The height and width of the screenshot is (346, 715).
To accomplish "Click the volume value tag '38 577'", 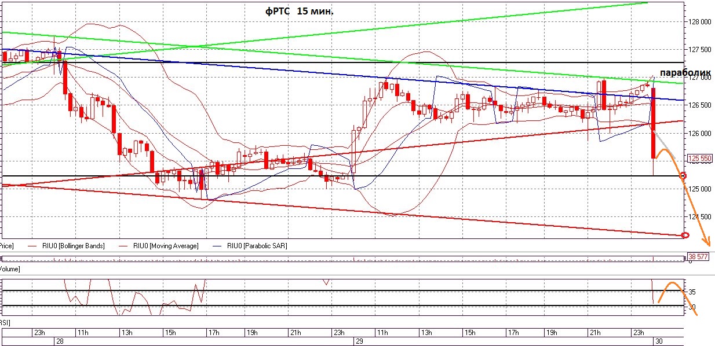I will tap(699, 256).
